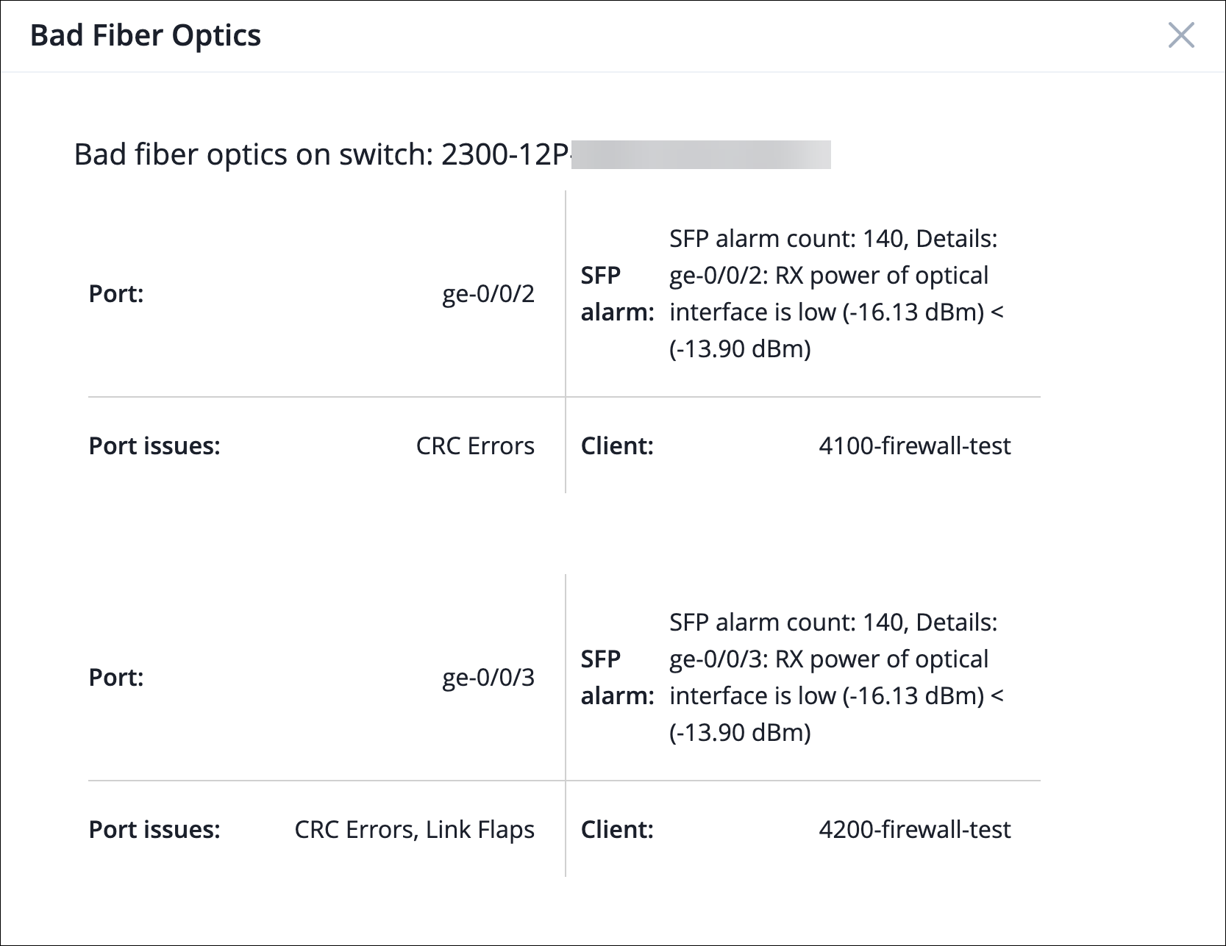Viewport: 1226px width, 946px height.
Task: Open client 4200-firewall-test
Action: [914, 830]
